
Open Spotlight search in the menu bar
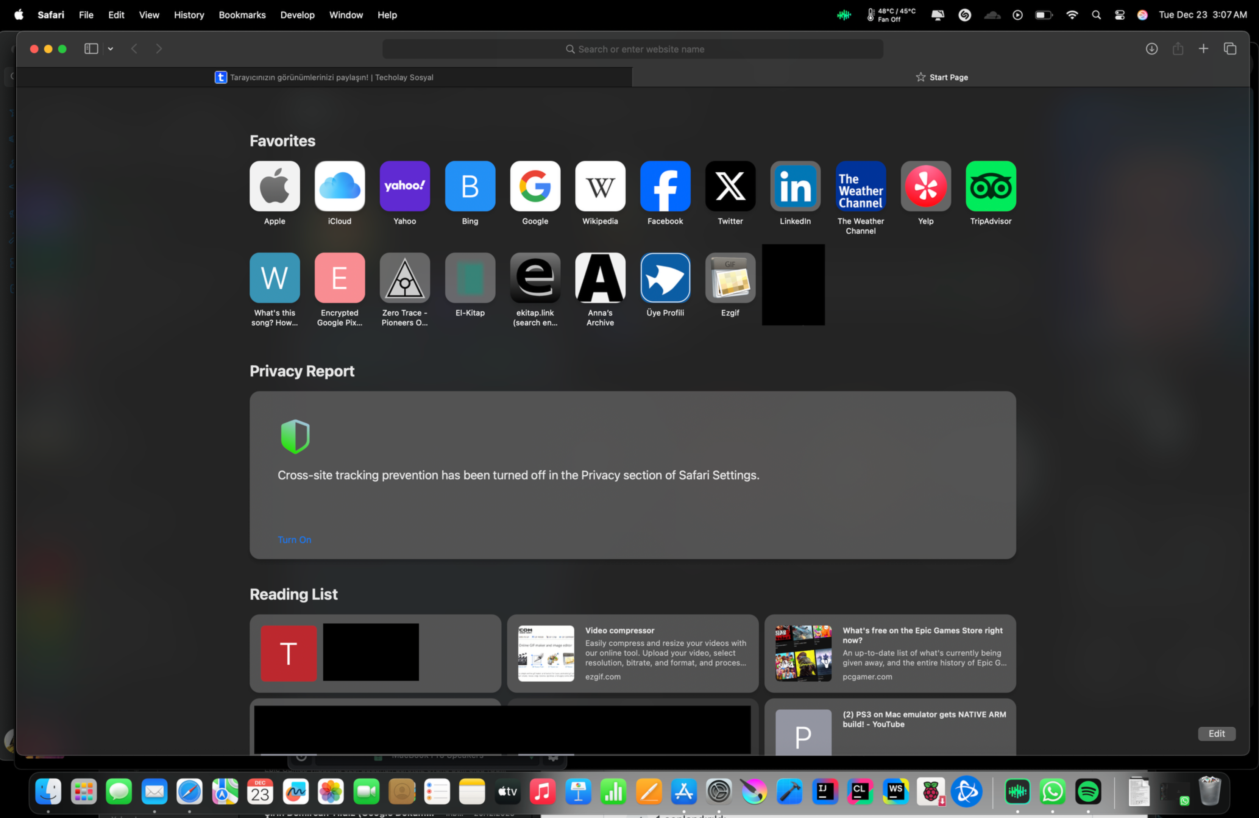tap(1096, 15)
